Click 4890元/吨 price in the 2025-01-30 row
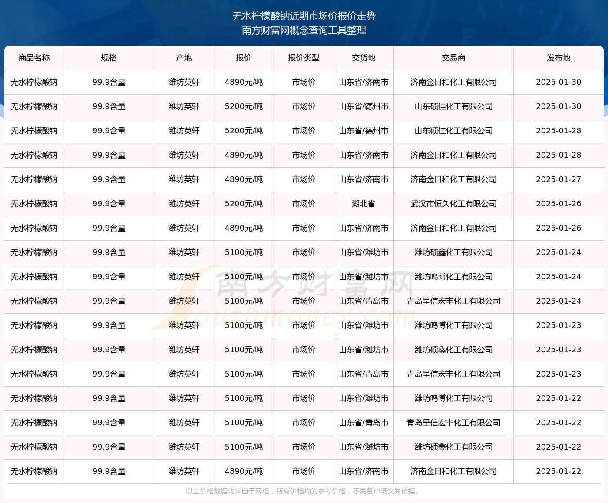 click(x=244, y=82)
